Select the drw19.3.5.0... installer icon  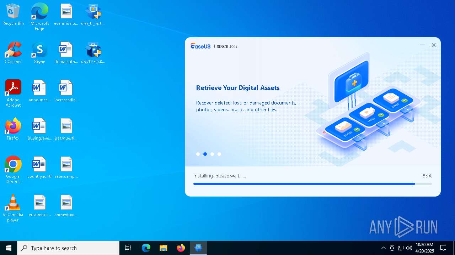[x=93, y=53]
